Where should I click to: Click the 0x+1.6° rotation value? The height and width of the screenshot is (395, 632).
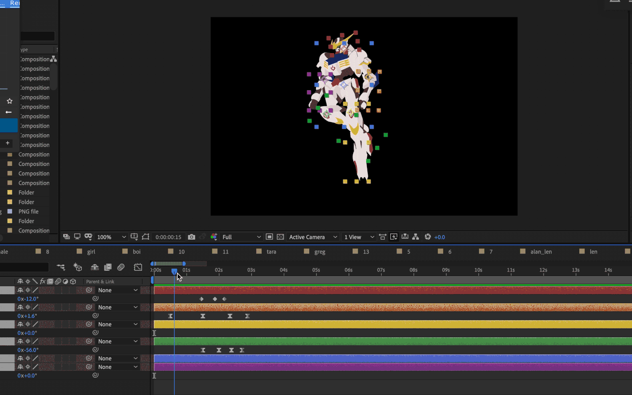tap(27, 316)
